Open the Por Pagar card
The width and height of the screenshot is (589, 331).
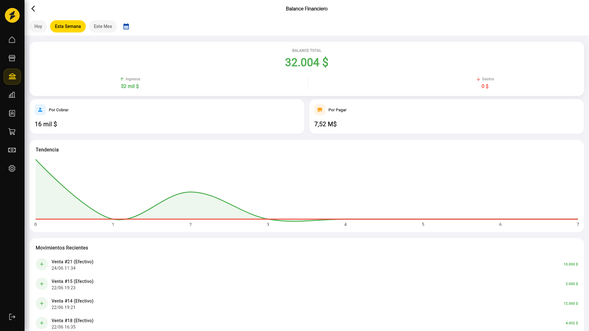click(x=446, y=116)
